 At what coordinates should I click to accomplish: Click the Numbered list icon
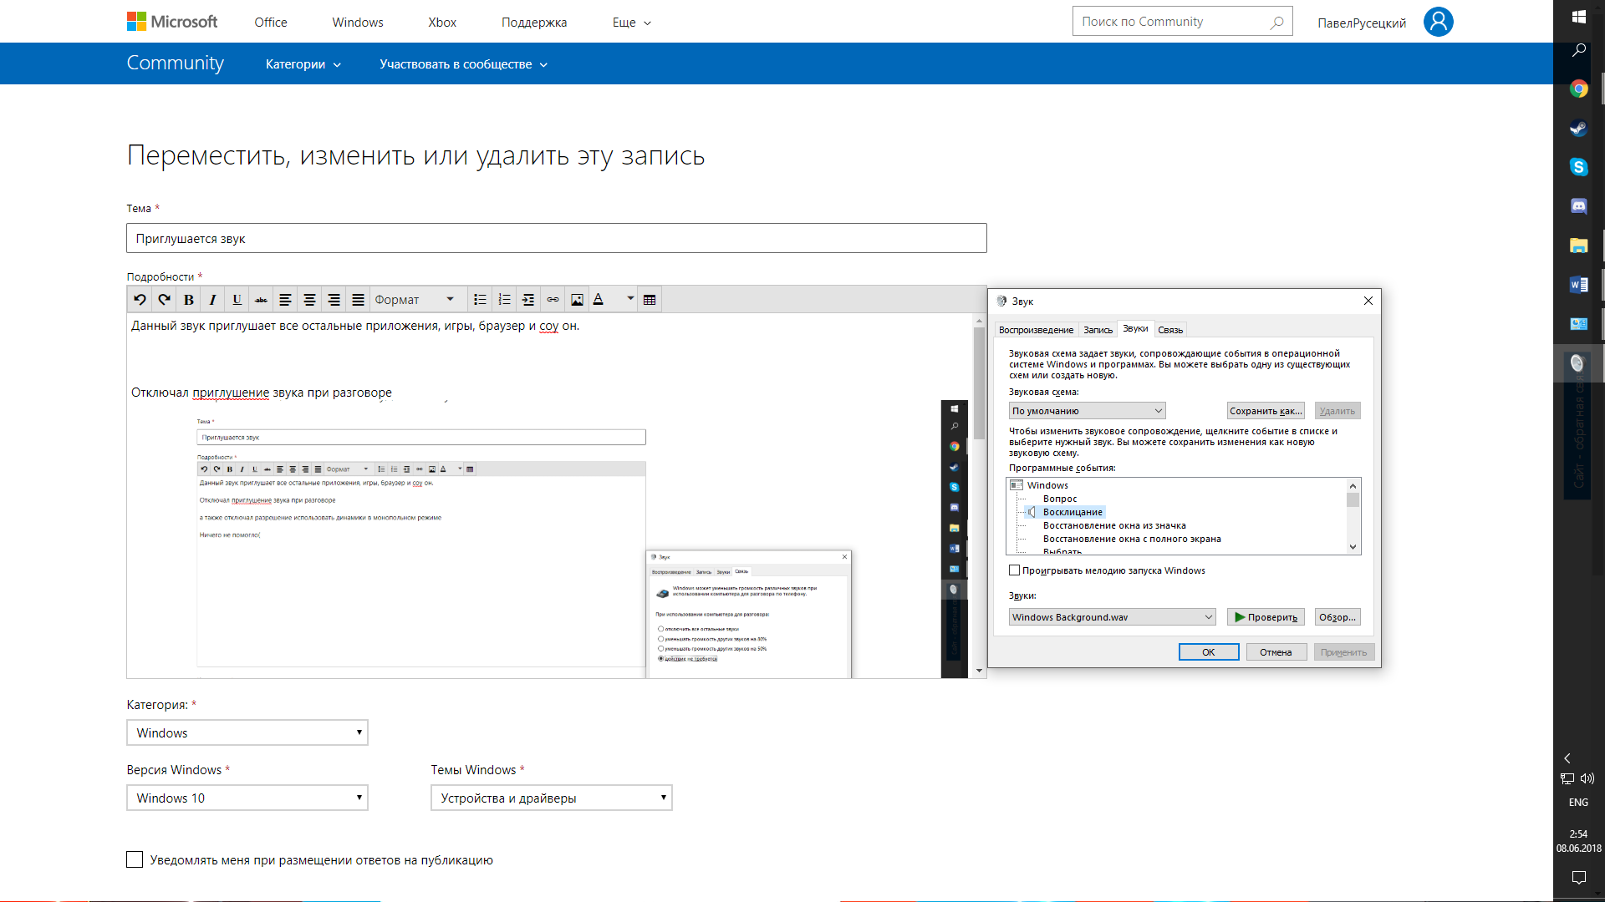505,298
